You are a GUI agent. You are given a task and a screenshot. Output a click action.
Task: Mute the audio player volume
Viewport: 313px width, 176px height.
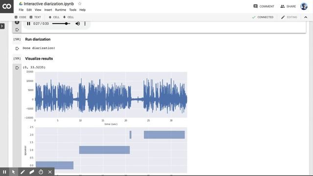click(x=78, y=23)
